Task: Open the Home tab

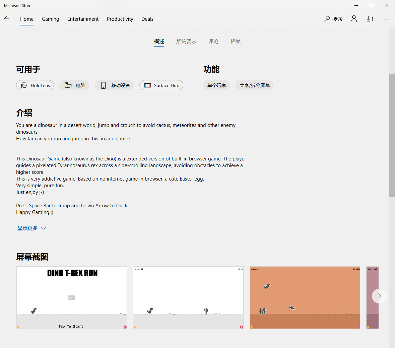Action: (27, 19)
